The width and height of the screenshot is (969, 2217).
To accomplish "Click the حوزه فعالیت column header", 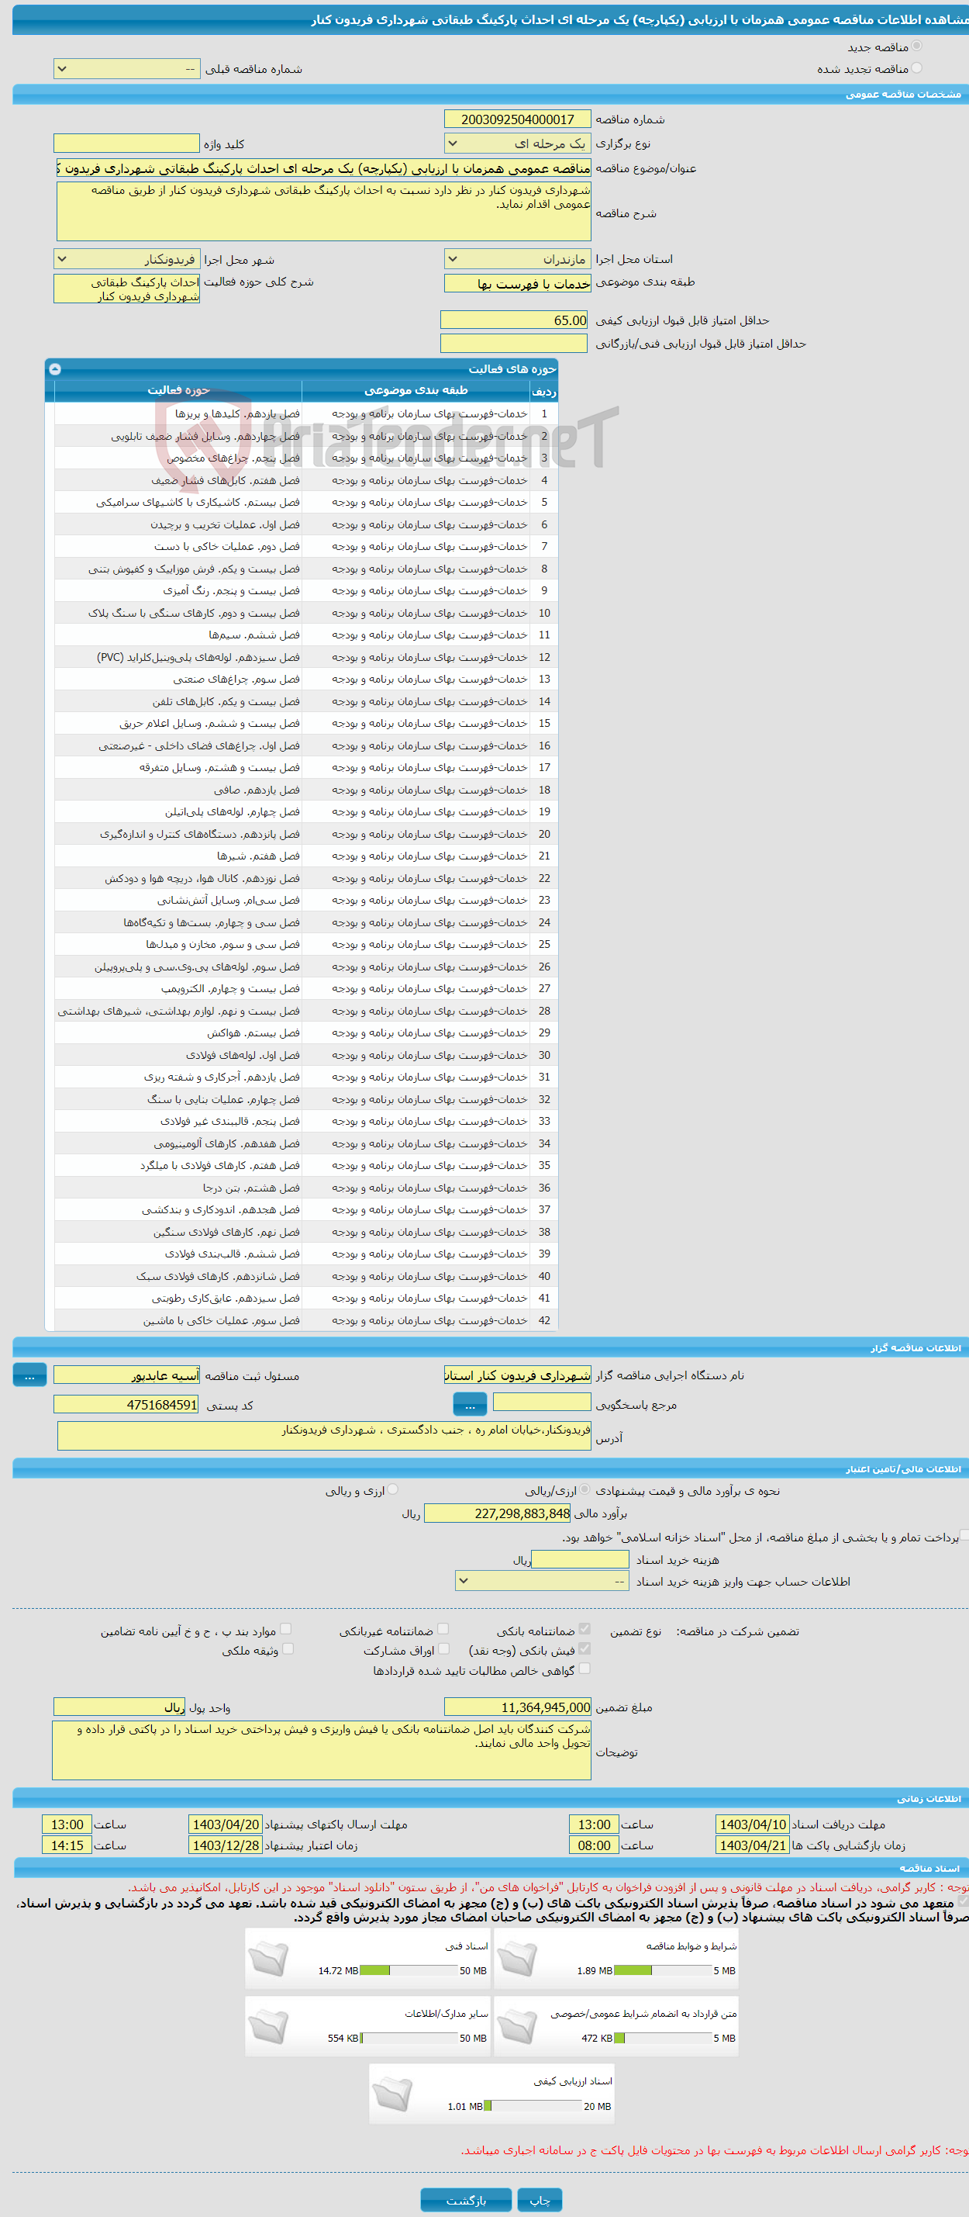I will point(178,391).
